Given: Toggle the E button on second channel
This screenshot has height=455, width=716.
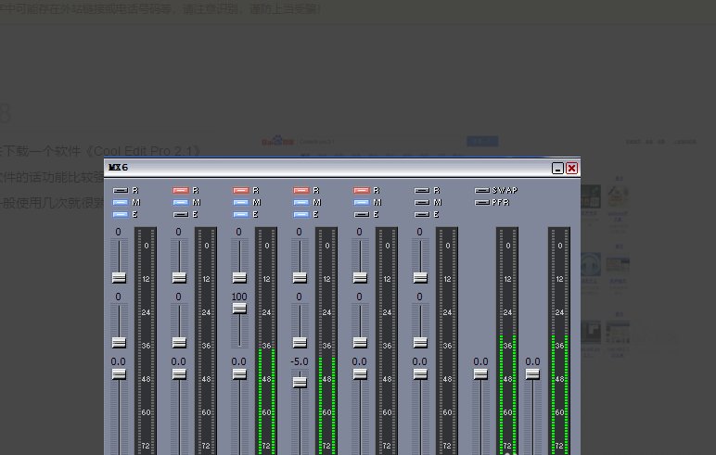Looking at the screenshot, I should (x=180, y=214).
